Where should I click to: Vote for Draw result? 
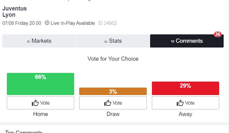click(113, 103)
